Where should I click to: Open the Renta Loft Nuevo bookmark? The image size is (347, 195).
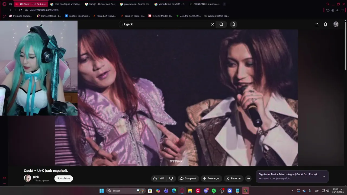(104, 16)
